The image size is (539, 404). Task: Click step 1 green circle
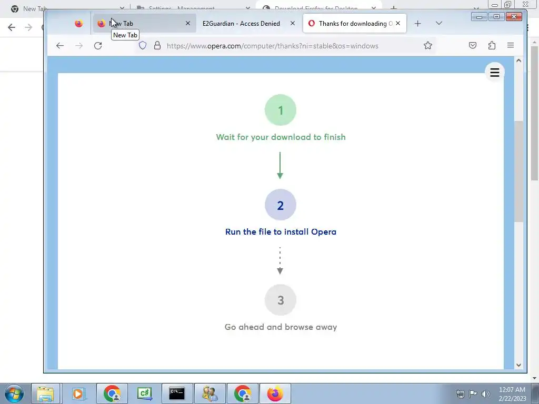coord(281,110)
